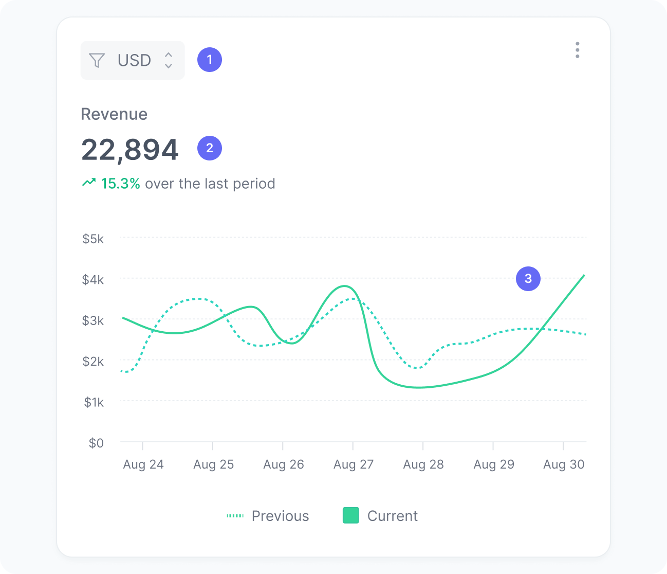Select the numbered badge 3 on the chart
Screen dimensions: 667x574
pyautogui.click(x=528, y=279)
